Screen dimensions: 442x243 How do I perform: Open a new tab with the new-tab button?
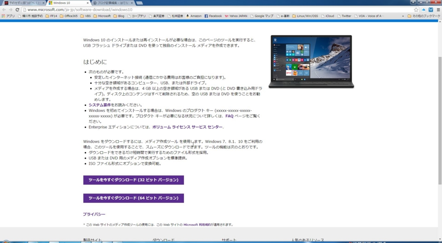coord(139,3)
